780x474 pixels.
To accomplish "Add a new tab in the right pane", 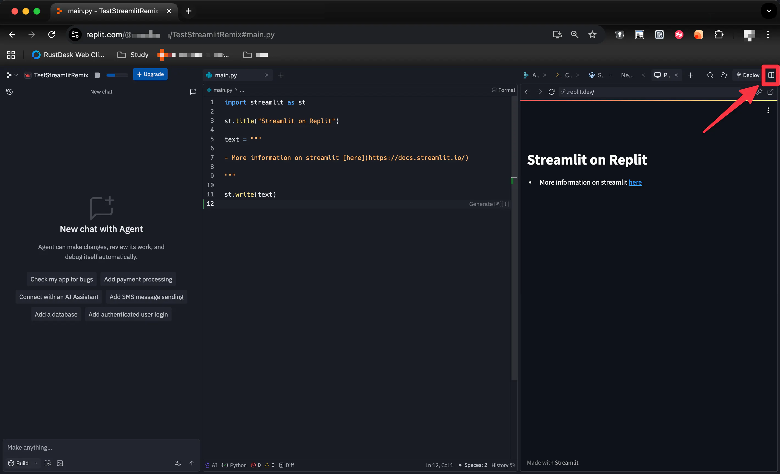I will pyautogui.click(x=690, y=75).
